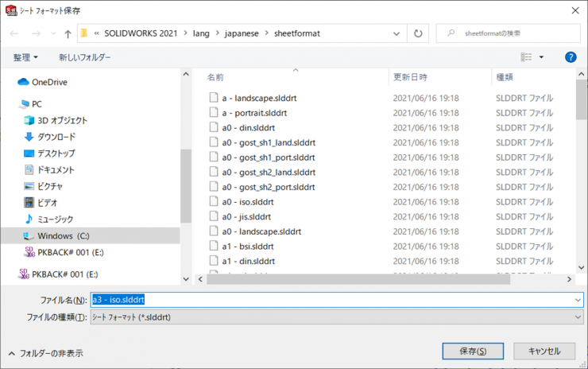Select file a0 - gost_sh2_port.slddrt
Viewport: 588px width, 369px height.
[x=268, y=188]
